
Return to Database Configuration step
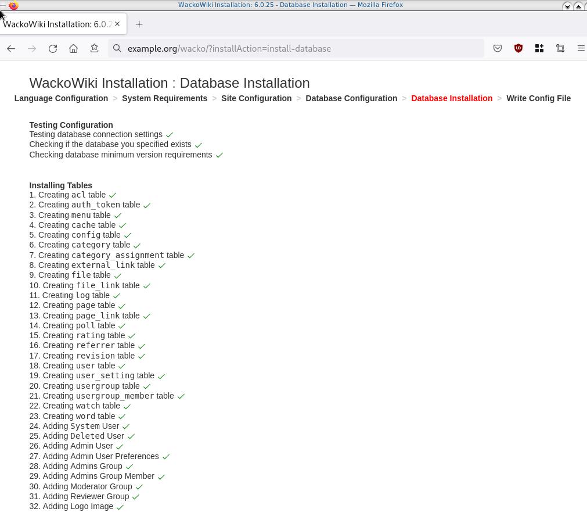[x=351, y=98]
